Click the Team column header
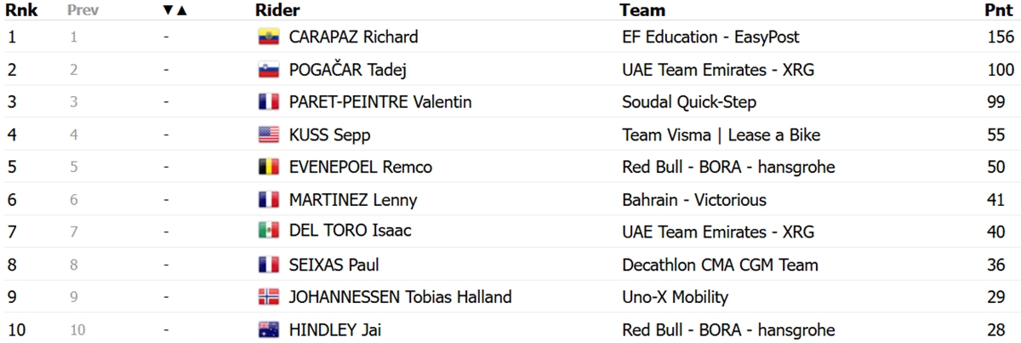 pyautogui.click(x=642, y=10)
